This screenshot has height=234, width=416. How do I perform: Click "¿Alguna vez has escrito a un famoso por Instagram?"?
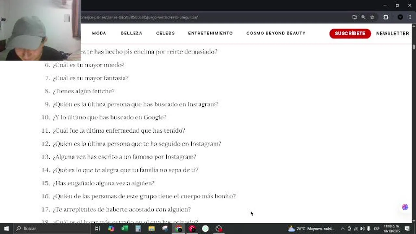124,157
